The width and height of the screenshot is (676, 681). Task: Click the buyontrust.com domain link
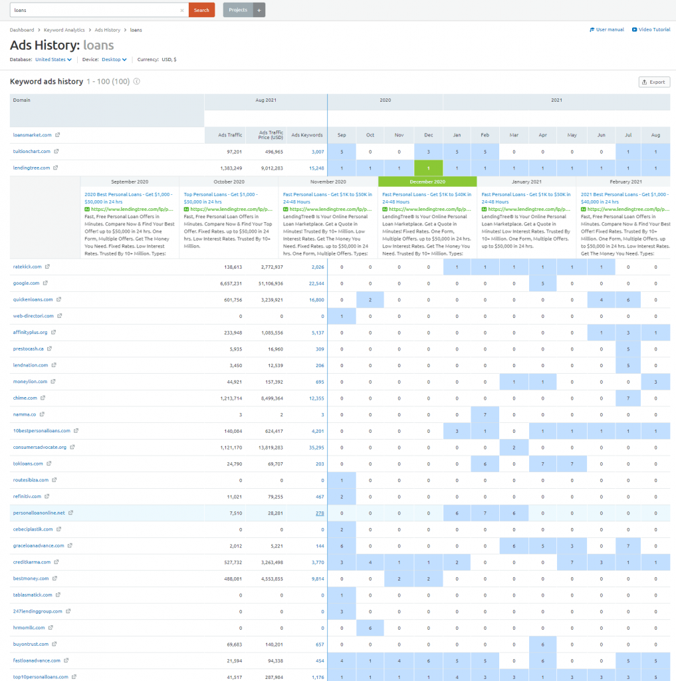(31, 644)
